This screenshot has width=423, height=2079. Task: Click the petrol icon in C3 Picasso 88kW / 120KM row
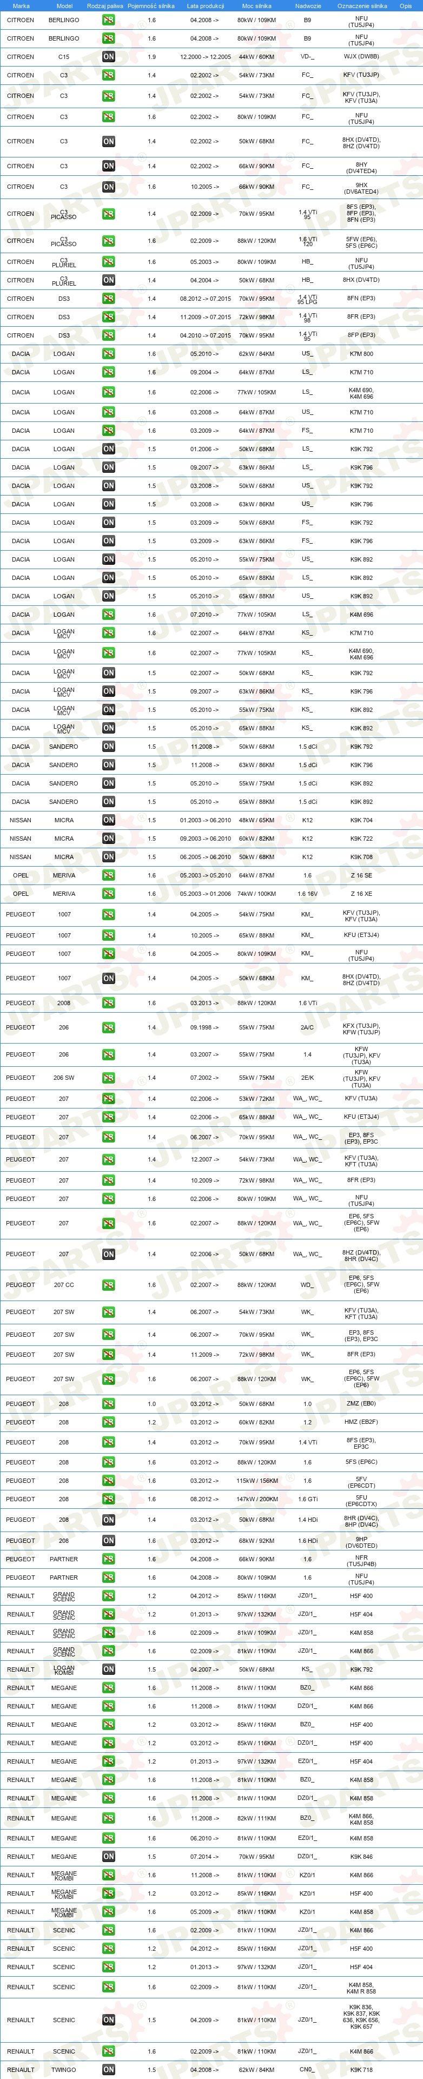coord(108,241)
